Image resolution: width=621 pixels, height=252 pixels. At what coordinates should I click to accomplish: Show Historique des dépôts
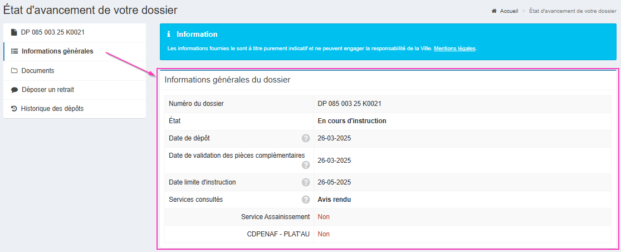(x=52, y=109)
